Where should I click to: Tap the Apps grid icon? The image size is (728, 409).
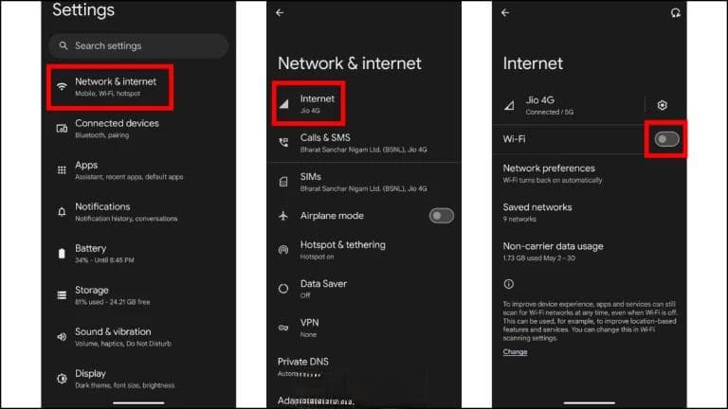(x=62, y=170)
